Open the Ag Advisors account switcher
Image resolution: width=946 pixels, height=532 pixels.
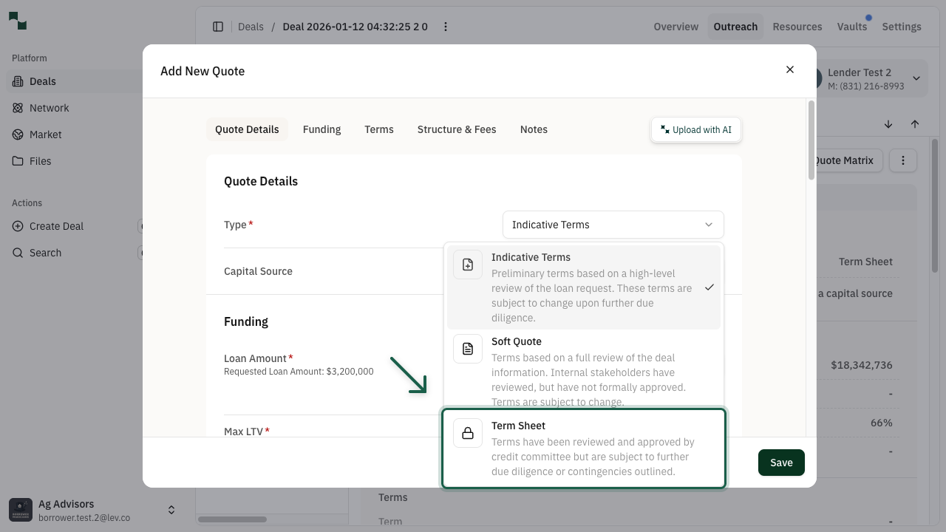click(171, 510)
